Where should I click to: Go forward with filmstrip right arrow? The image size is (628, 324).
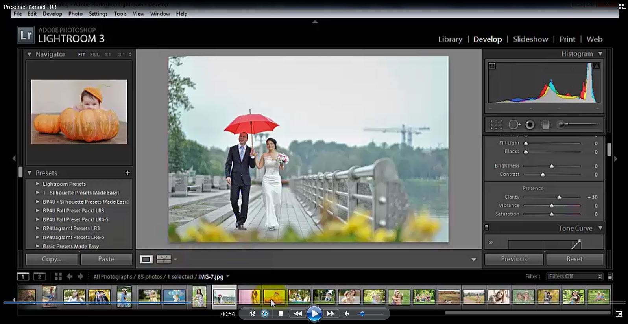80,276
